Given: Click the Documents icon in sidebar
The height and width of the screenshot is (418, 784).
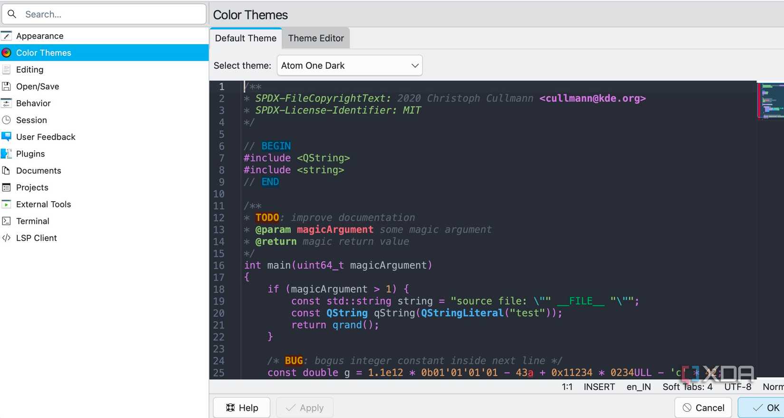Looking at the screenshot, I should [x=6, y=171].
